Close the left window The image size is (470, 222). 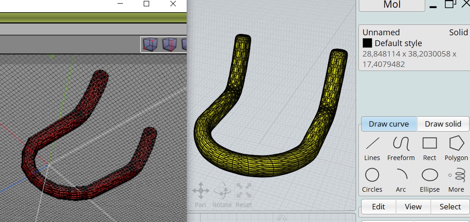tap(173, 4)
